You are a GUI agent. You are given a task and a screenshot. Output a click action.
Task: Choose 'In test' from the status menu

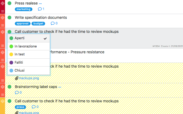tap(20, 54)
